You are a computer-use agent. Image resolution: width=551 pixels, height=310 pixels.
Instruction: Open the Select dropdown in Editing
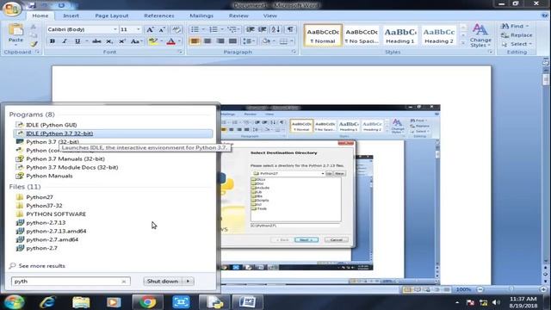pos(517,44)
